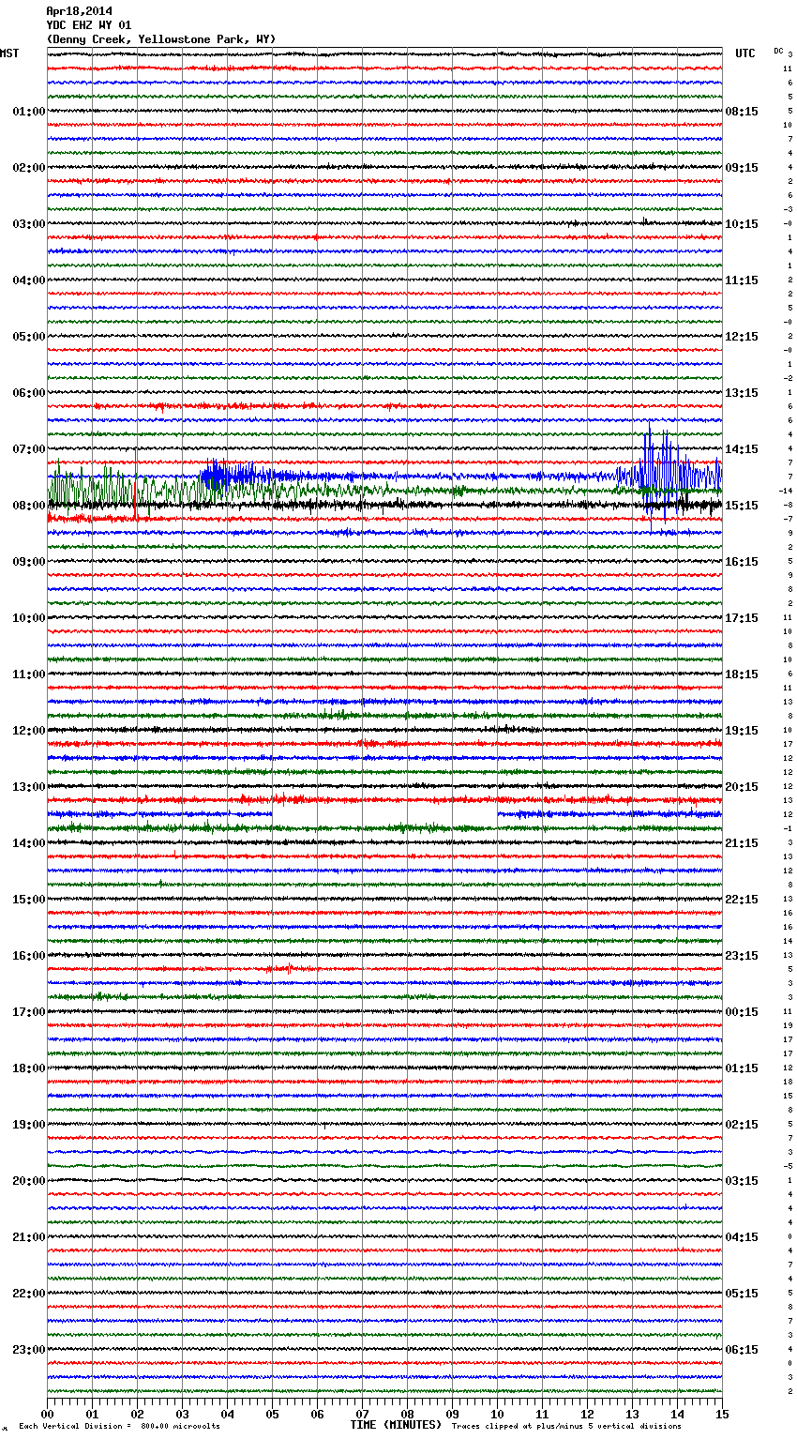Click minute tick '09' on bottom axis
This screenshot has height=1439, width=797.
coord(453,1414)
